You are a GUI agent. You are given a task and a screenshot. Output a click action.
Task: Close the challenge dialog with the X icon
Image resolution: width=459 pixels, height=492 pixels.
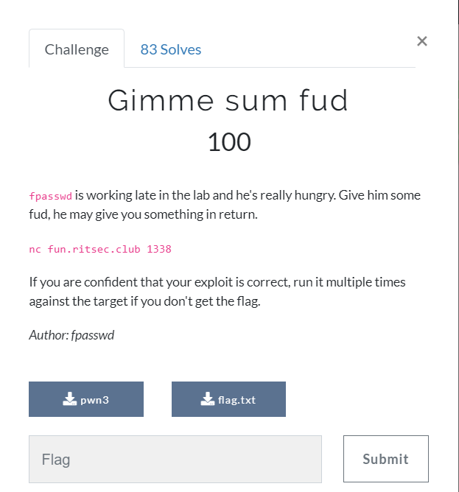click(422, 41)
